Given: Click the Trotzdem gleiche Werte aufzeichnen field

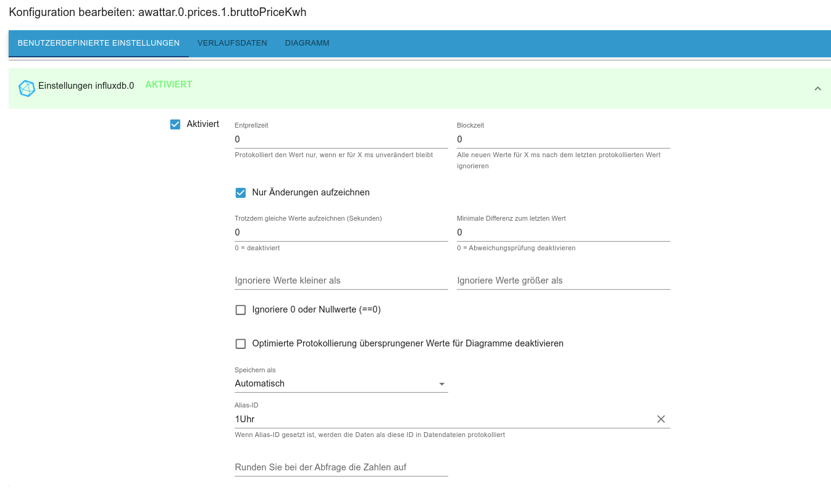Looking at the screenshot, I should pos(341,233).
